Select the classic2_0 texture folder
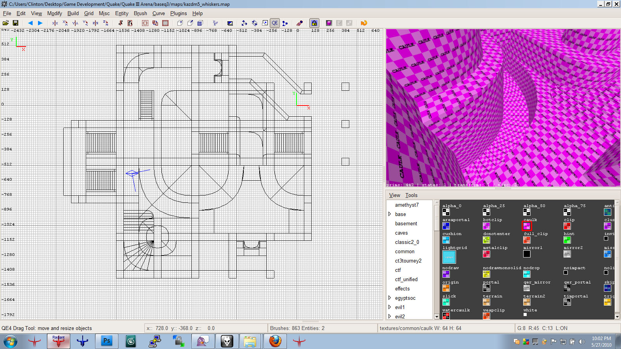This screenshot has width=621, height=349. click(x=407, y=242)
